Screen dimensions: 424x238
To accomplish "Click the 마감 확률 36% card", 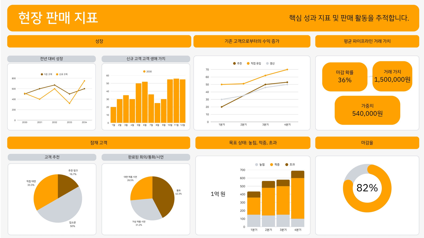I will pos(345,77).
